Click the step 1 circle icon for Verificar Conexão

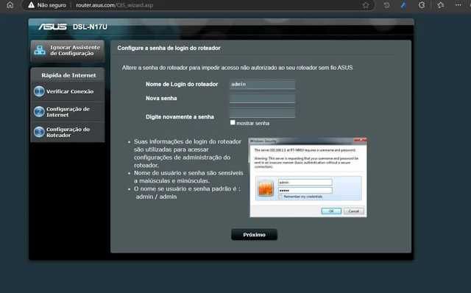coord(39,91)
